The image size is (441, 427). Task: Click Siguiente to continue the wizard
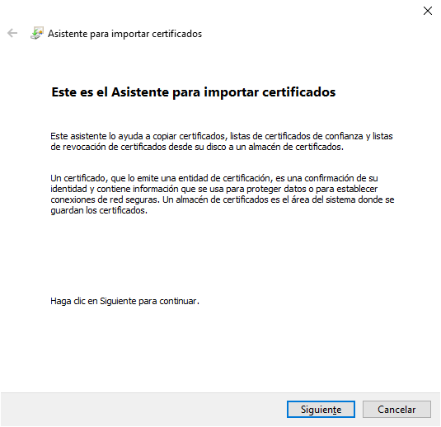point(321,410)
